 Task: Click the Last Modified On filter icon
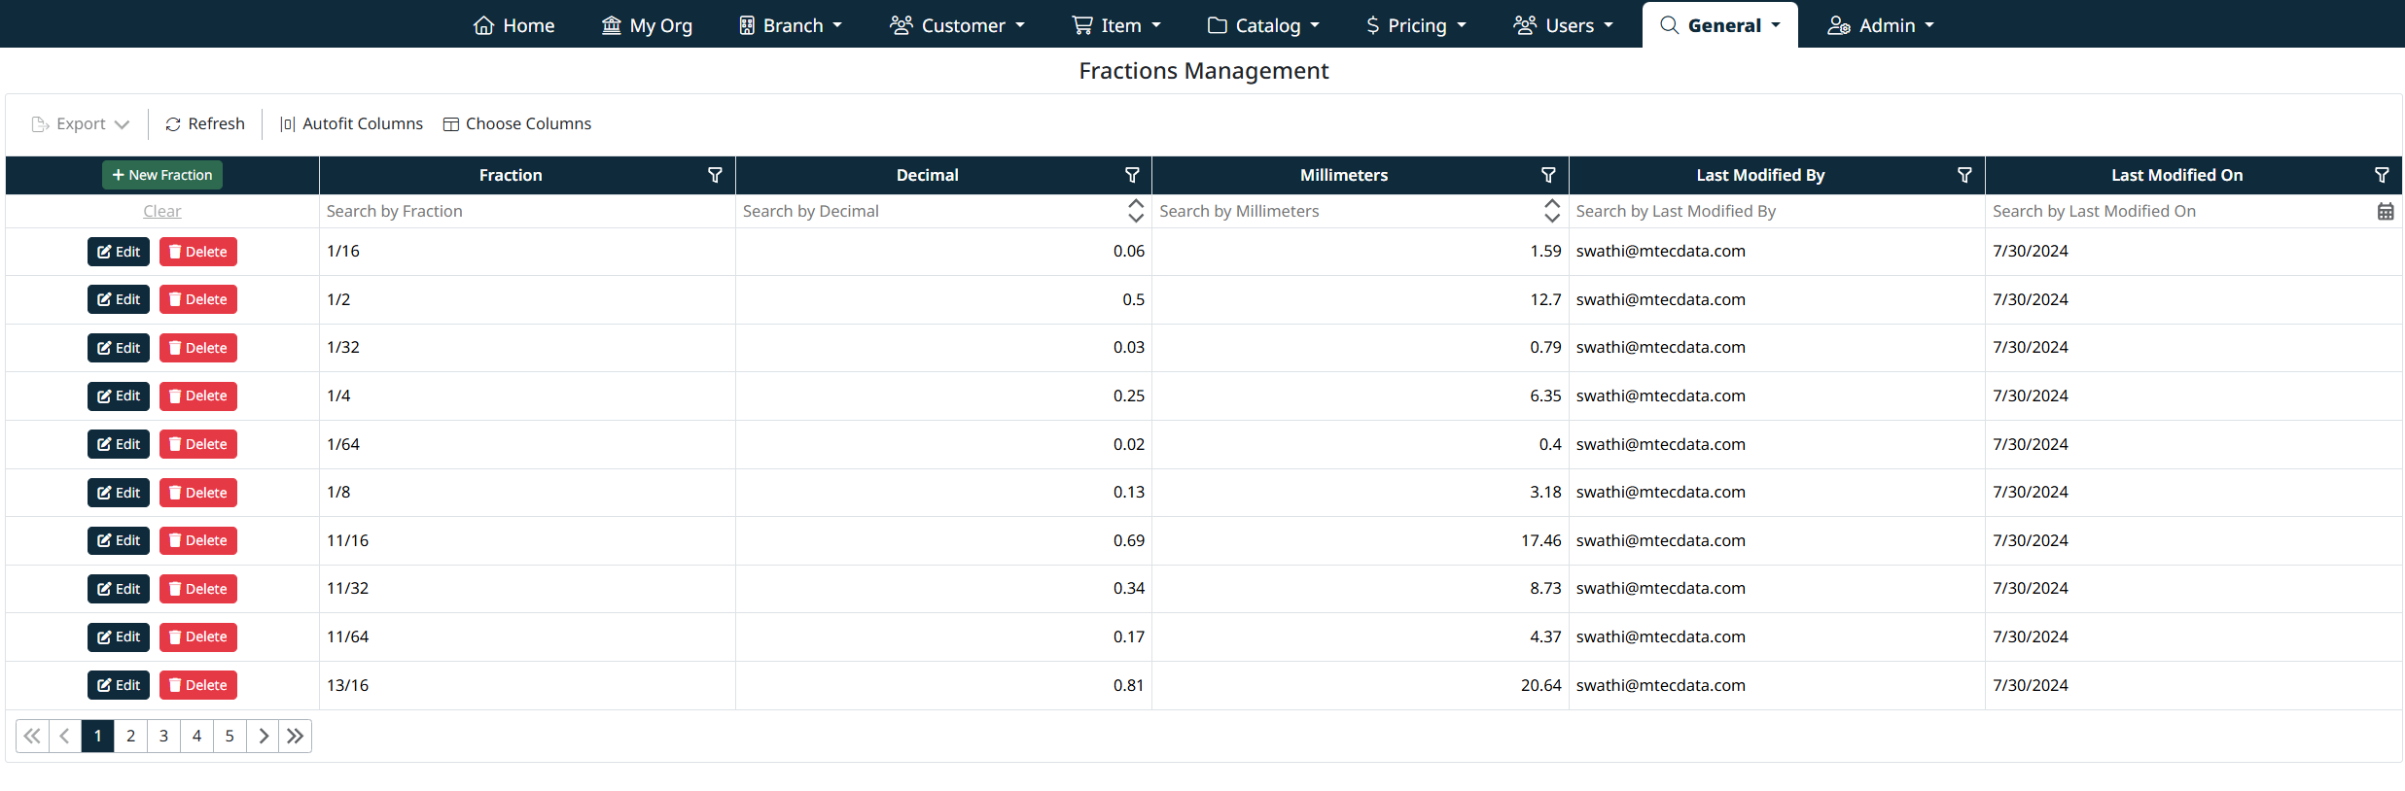tap(2382, 175)
